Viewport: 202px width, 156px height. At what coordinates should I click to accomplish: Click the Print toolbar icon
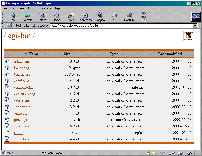[x=114, y=17]
